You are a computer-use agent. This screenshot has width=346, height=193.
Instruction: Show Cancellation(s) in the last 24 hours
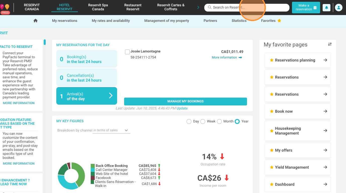coord(87,78)
